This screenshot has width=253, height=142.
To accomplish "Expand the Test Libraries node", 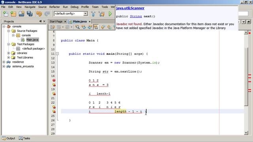I will pyautogui.click(x=9, y=58).
